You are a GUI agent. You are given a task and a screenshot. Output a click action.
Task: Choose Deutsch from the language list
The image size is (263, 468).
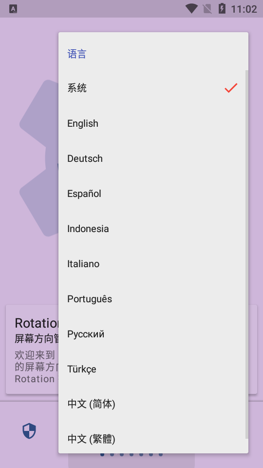pyautogui.click(x=153, y=158)
